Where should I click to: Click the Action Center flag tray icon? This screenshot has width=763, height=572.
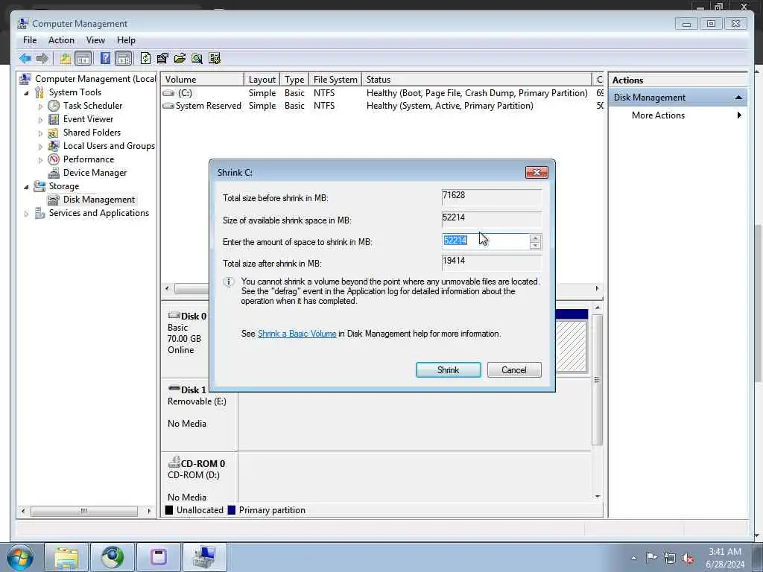pyautogui.click(x=651, y=557)
